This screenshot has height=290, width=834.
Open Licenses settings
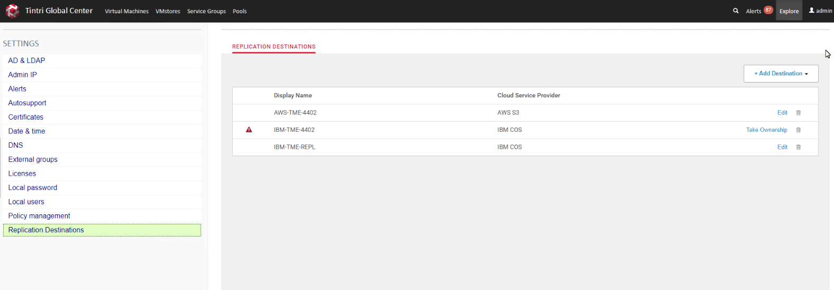point(102,174)
